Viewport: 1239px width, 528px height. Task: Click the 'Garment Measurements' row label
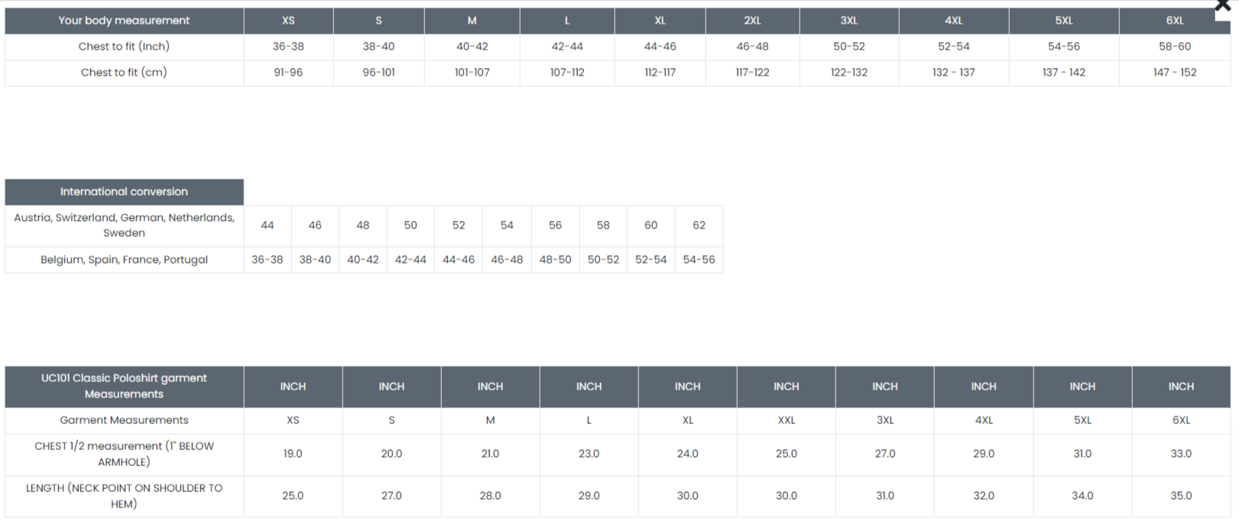[x=124, y=420]
